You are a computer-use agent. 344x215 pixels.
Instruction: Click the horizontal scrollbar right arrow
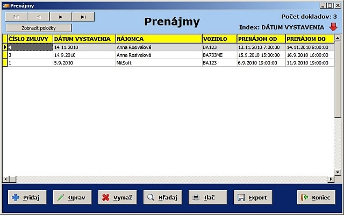331,179
